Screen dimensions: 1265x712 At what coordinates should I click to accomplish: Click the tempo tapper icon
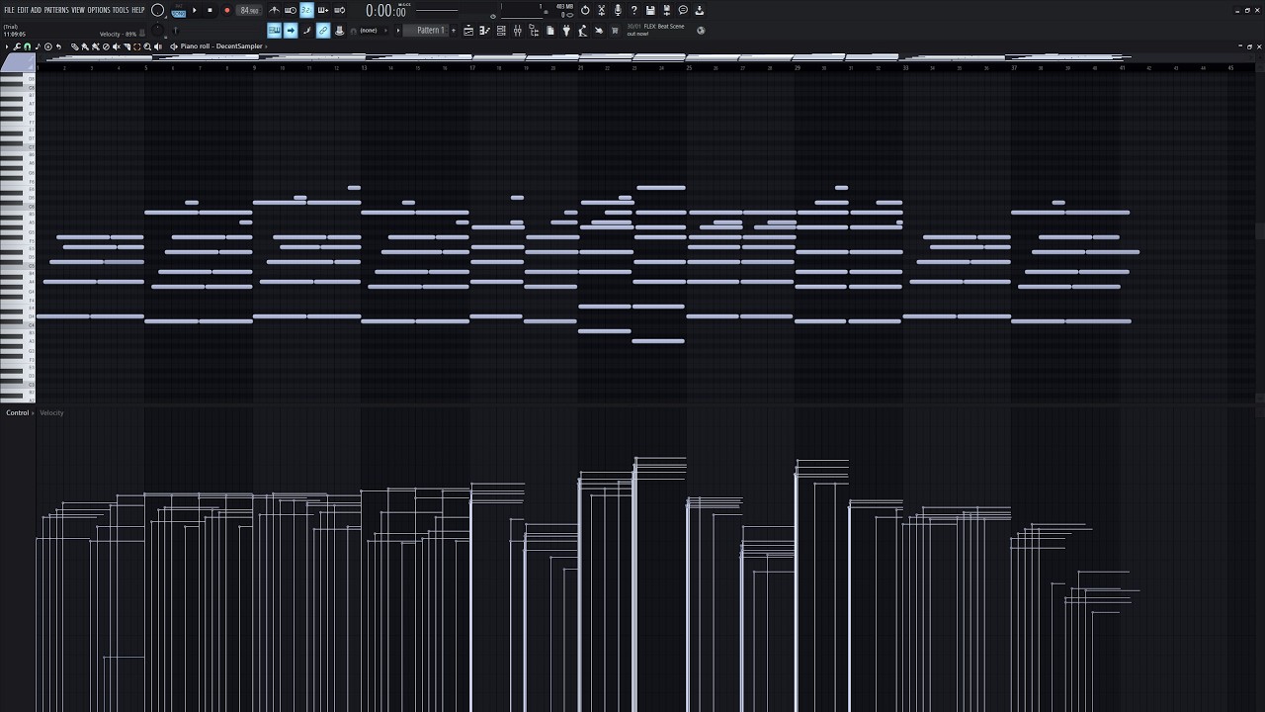[583, 31]
